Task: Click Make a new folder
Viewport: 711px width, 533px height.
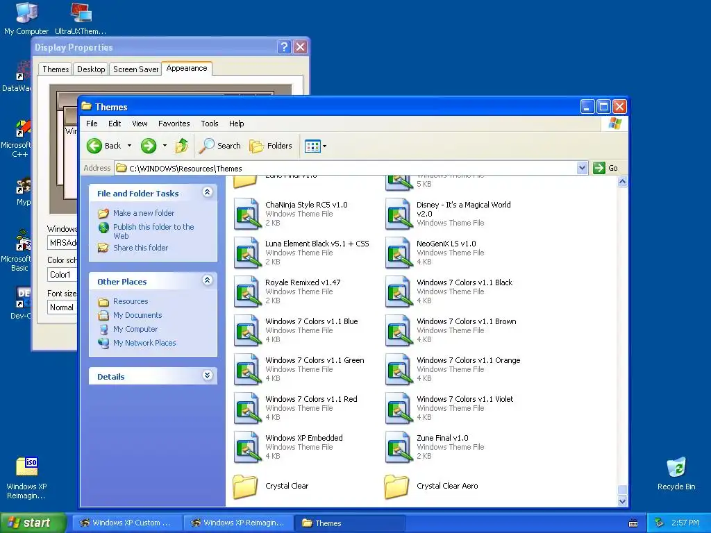Action: [x=143, y=213]
